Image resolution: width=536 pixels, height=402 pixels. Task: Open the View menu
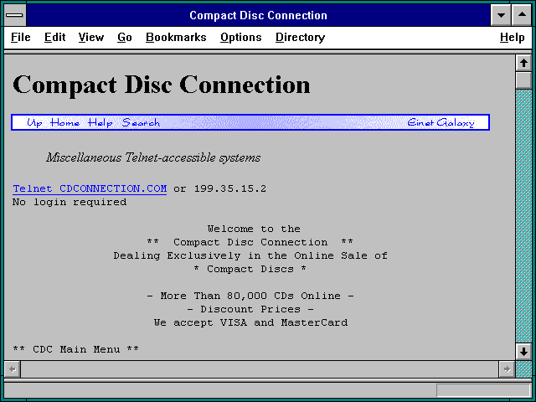(x=91, y=37)
